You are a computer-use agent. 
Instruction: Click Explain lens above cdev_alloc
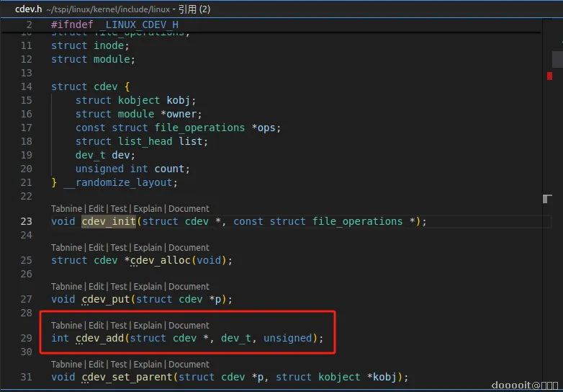(x=148, y=248)
